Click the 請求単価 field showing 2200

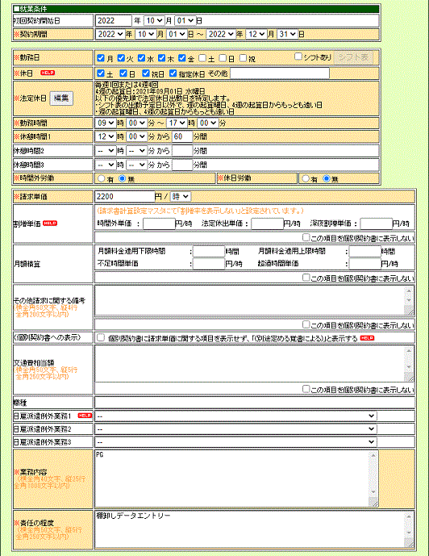point(125,196)
